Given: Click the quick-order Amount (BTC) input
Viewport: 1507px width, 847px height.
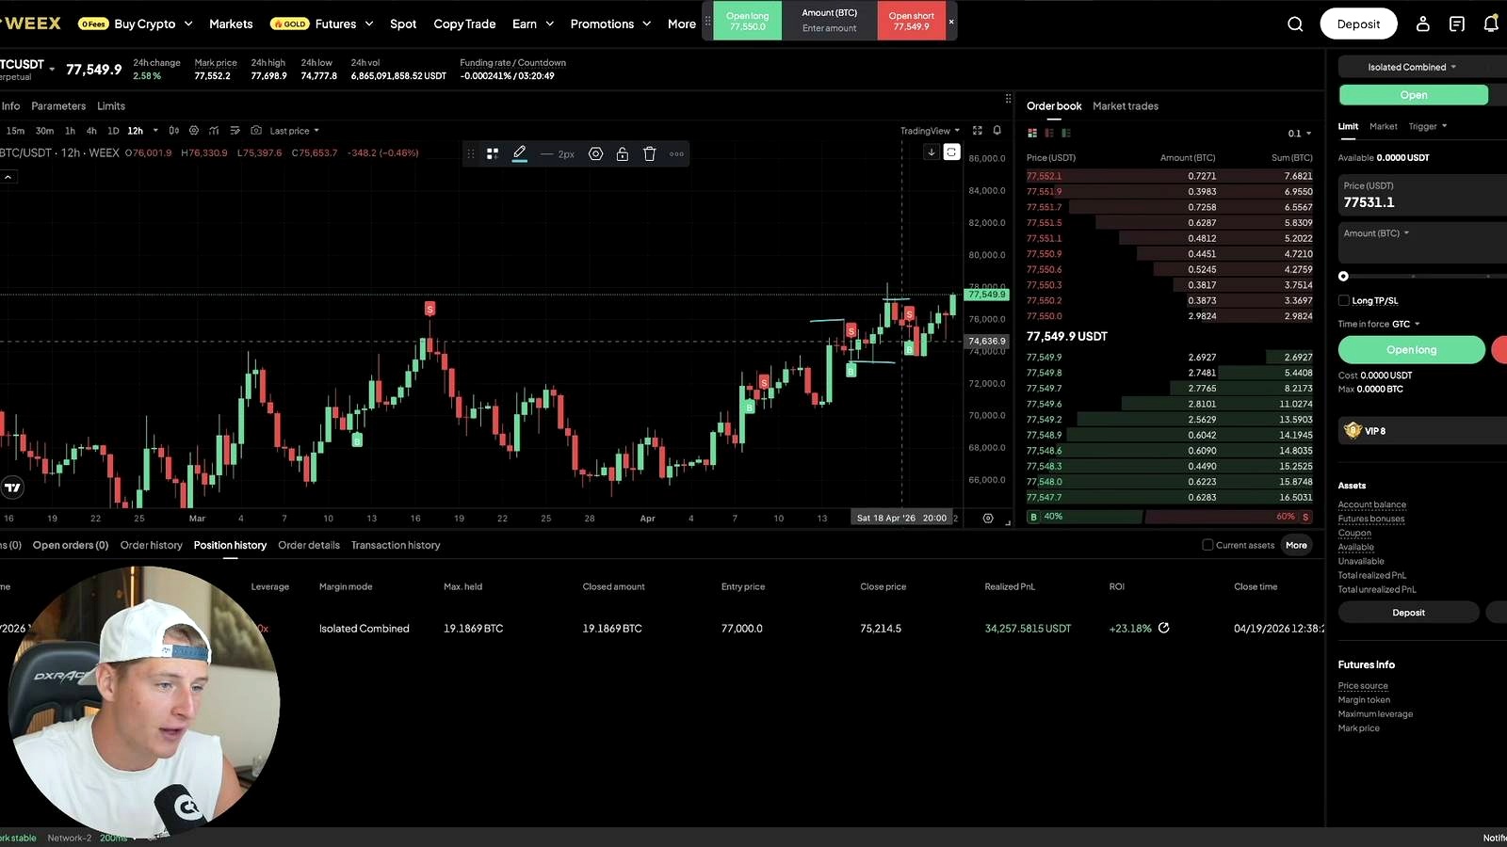Looking at the screenshot, I should tap(830, 21).
